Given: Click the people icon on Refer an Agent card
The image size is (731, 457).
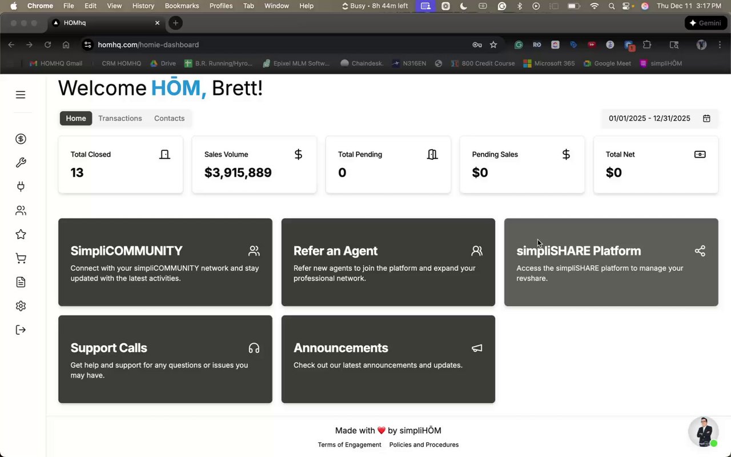Looking at the screenshot, I should click(477, 251).
